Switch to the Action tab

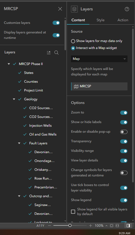coord(123,20)
